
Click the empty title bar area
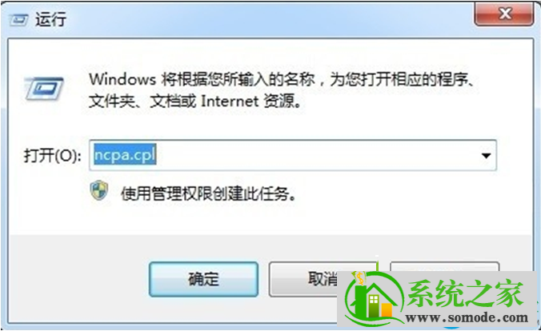[x=269, y=18]
